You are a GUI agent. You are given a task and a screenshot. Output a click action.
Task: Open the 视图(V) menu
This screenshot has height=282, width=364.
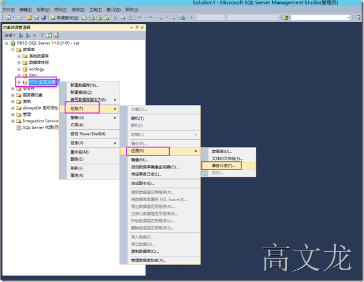coord(43,10)
